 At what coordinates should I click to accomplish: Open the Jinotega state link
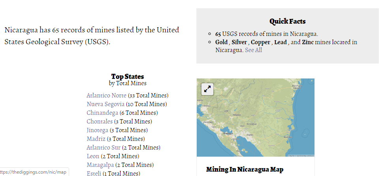click(98, 130)
